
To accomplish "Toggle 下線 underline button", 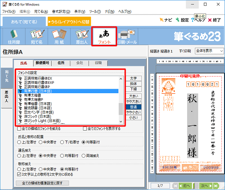I will (x=134, y=89).
